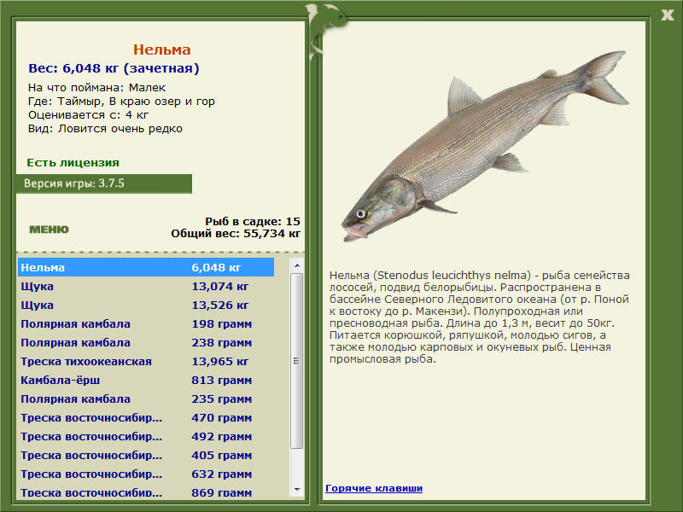Select the Нельма 6,048 кг row
The height and width of the screenshot is (512, 683).
(146, 267)
